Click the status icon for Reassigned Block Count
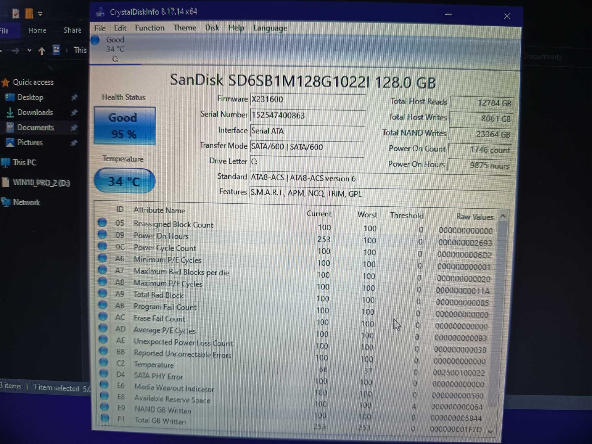The width and height of the screenshot is (592, 444). 102,222
